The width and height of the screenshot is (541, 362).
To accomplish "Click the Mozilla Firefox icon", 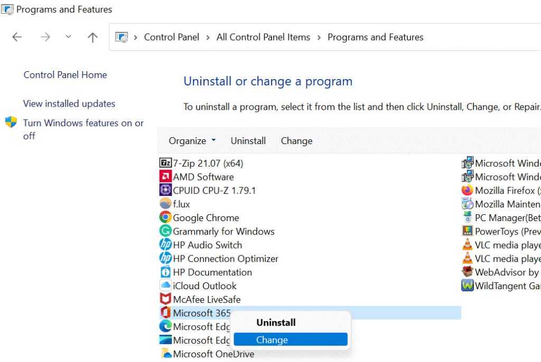I will click(x=468, y=190).
